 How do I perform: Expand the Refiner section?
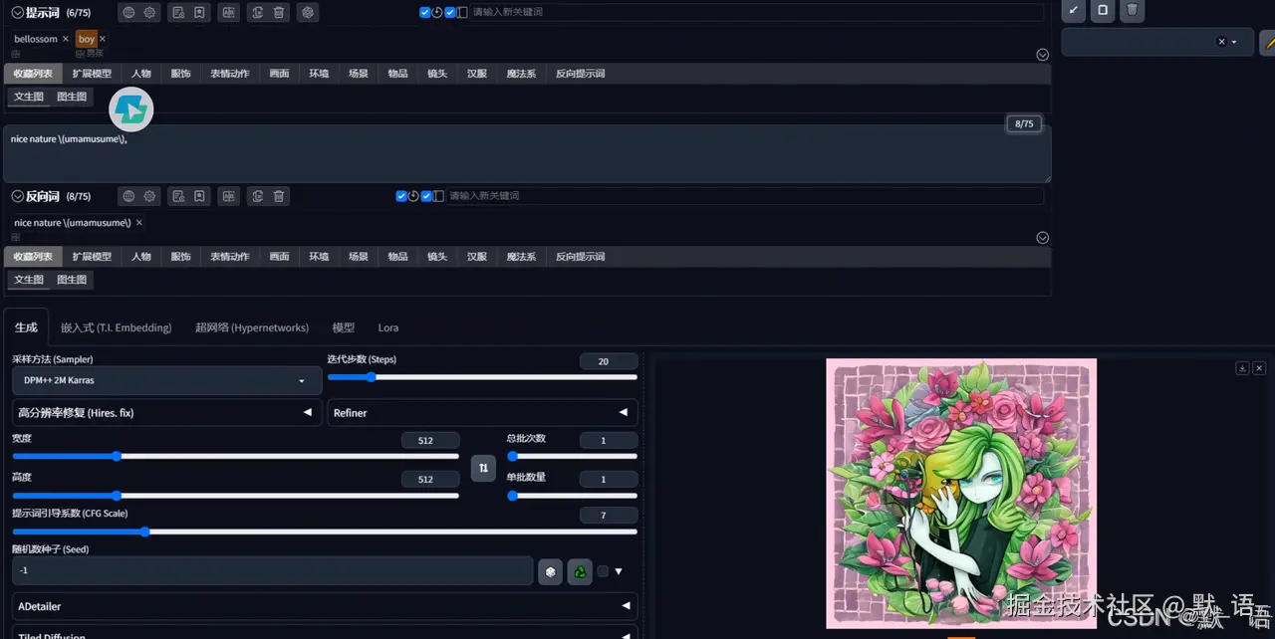click(482, 413)
